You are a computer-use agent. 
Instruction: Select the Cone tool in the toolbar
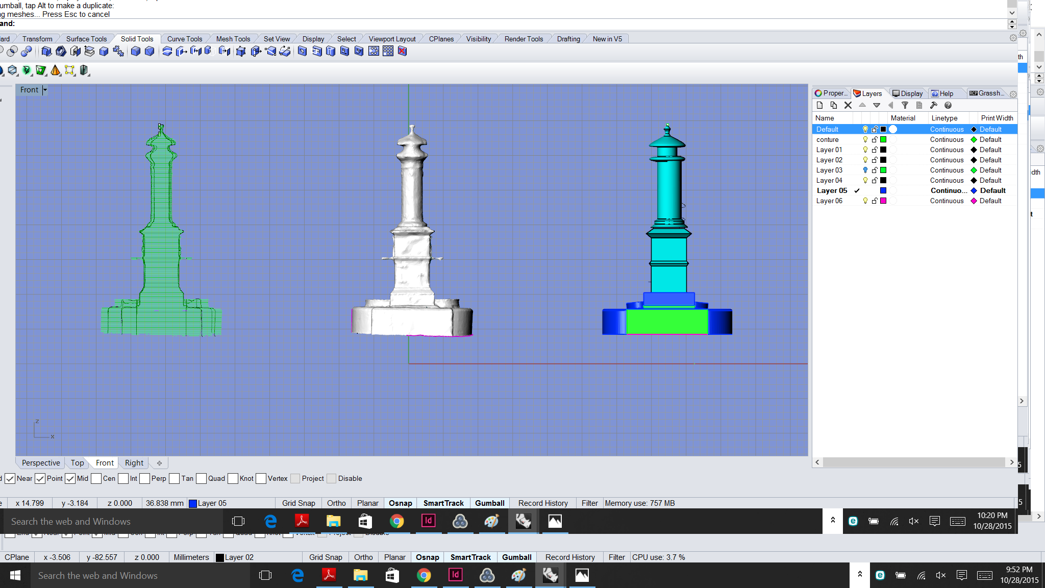(55, 70)
